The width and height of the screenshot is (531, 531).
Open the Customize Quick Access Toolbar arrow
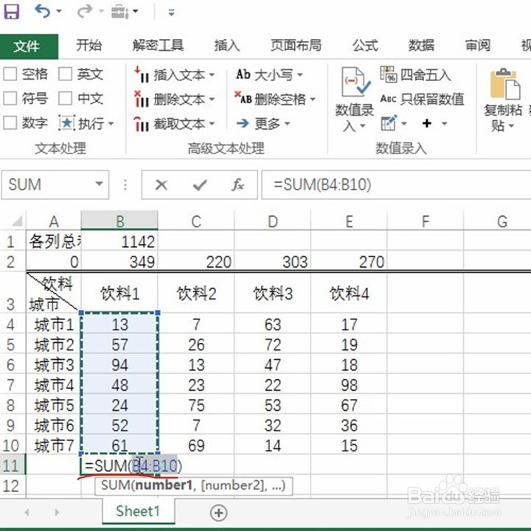[171, 13]
